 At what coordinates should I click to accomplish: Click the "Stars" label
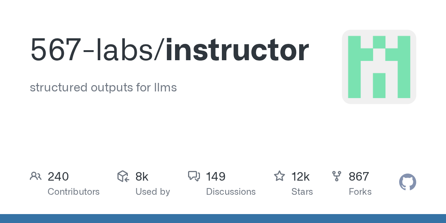pos(302,192)
